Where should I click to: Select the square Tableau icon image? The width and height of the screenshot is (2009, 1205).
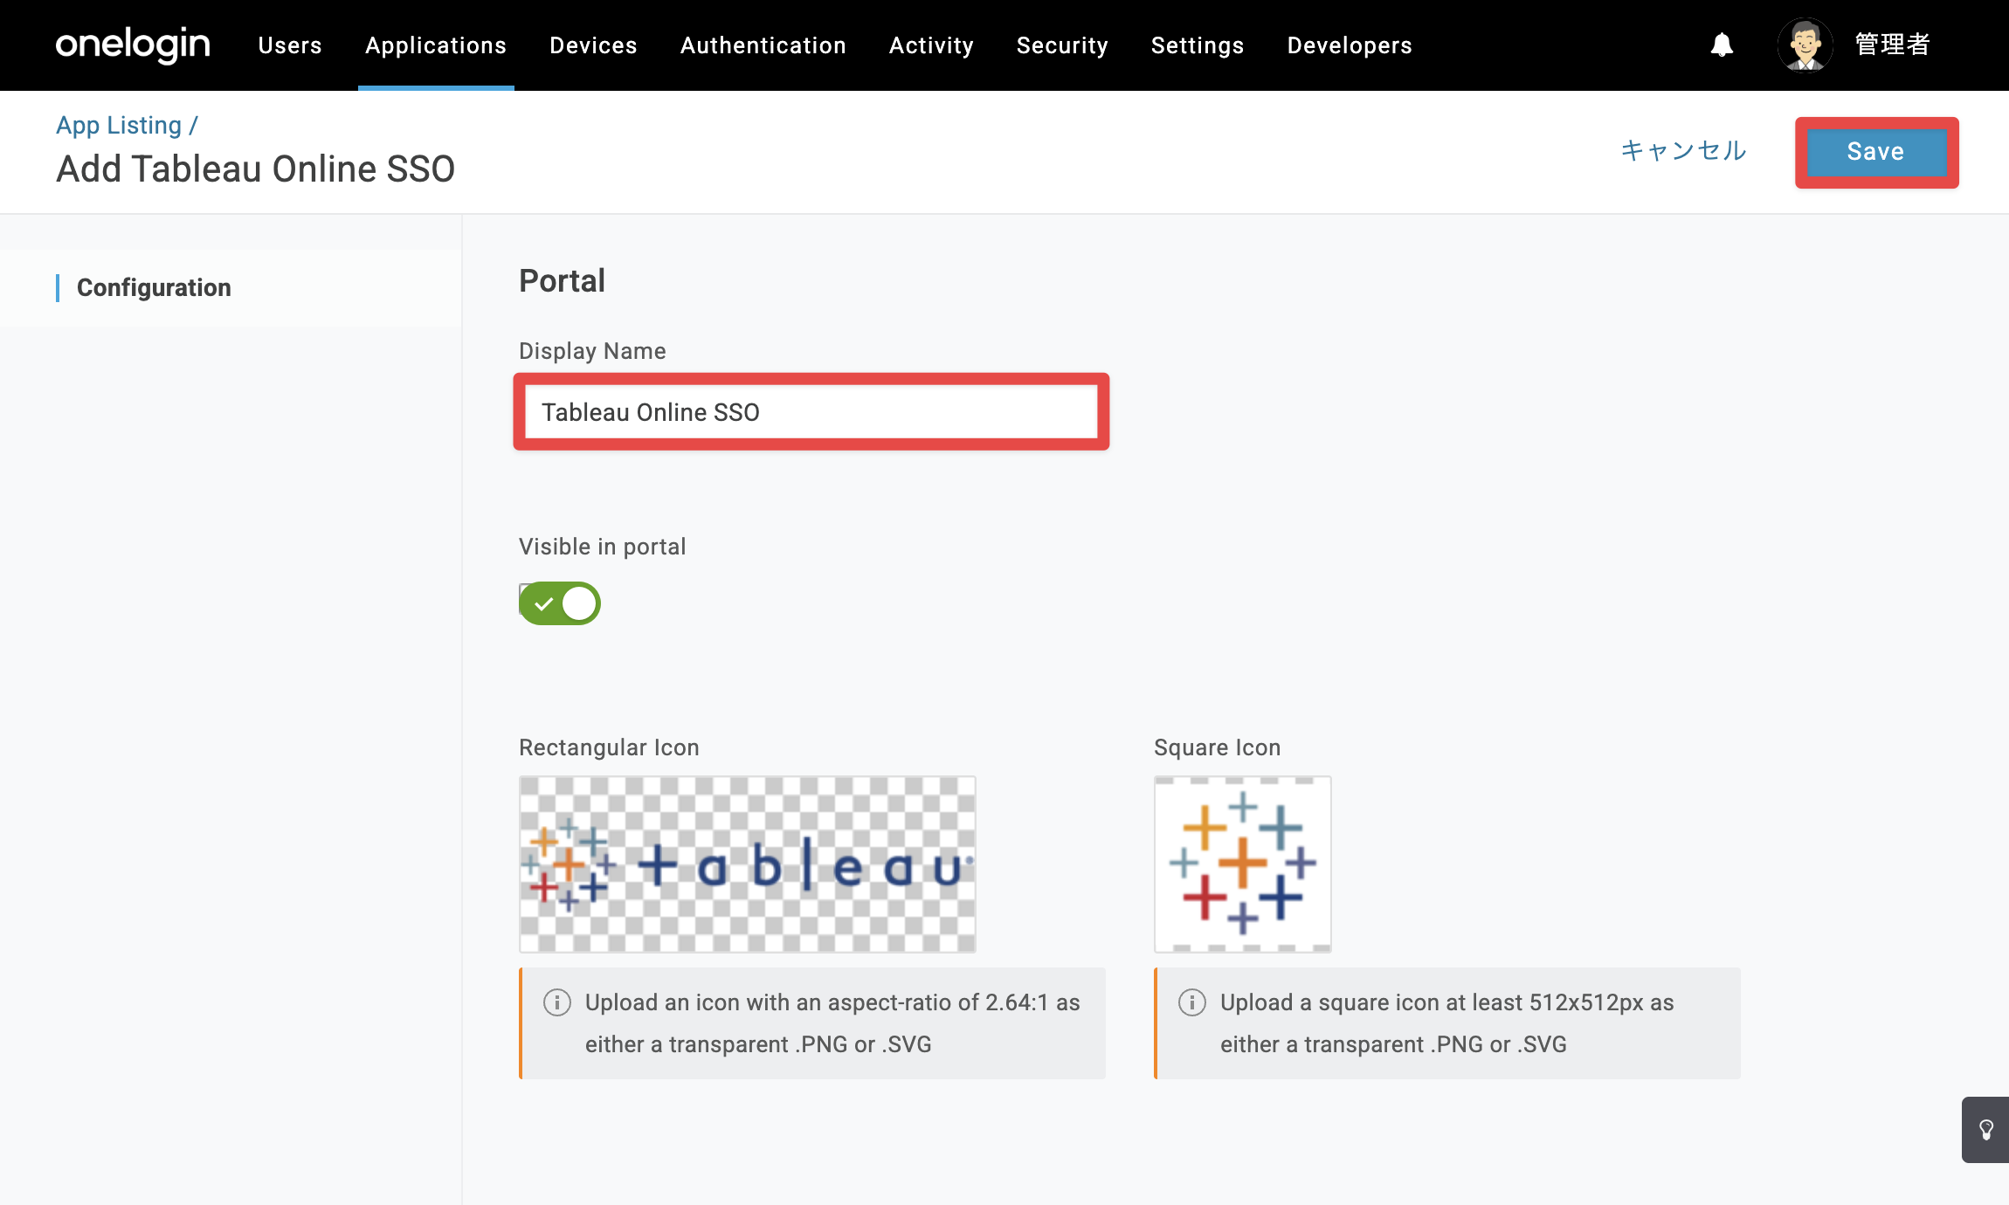(1243, 864)
